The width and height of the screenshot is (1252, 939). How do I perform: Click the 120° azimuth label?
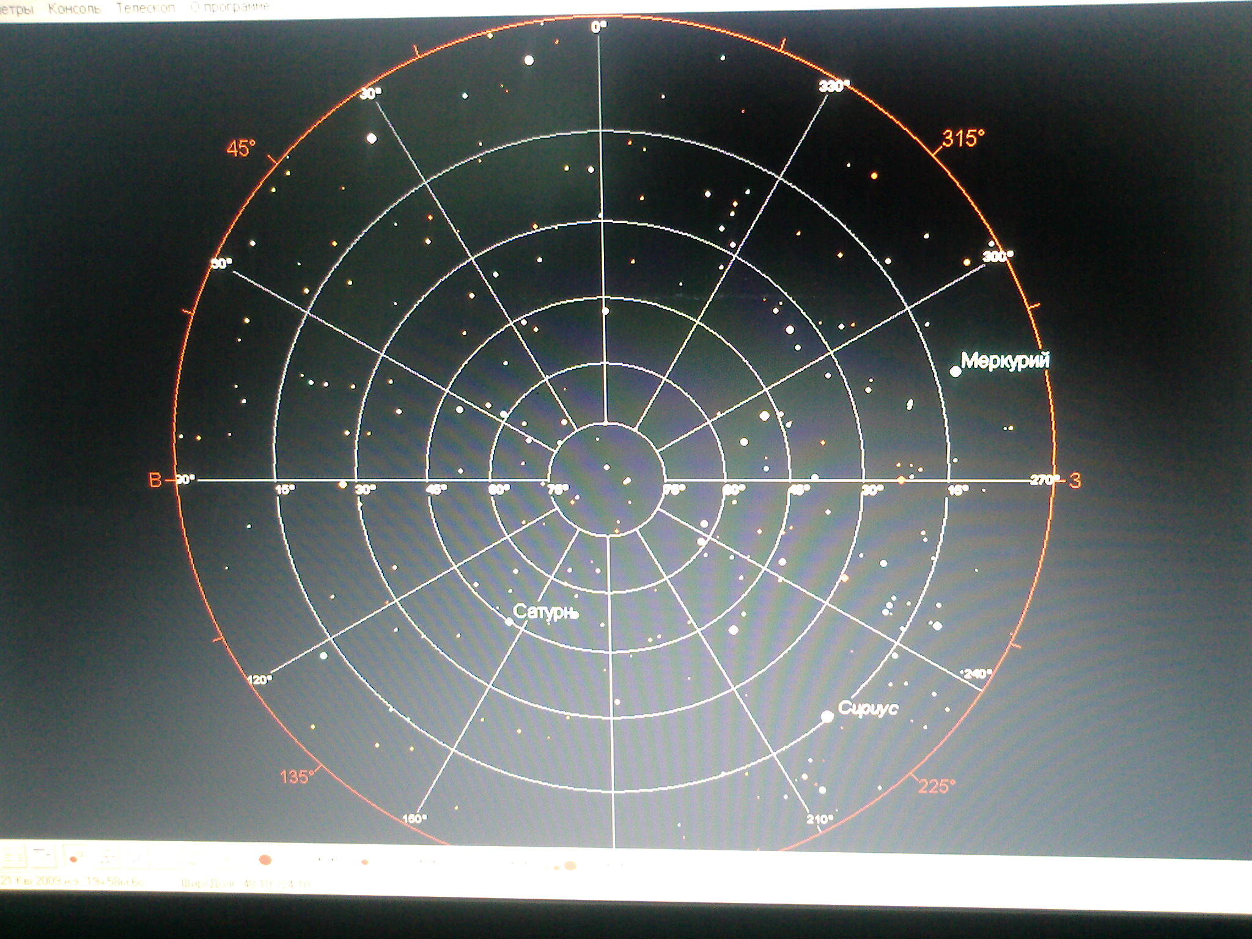tap(259, 680)
